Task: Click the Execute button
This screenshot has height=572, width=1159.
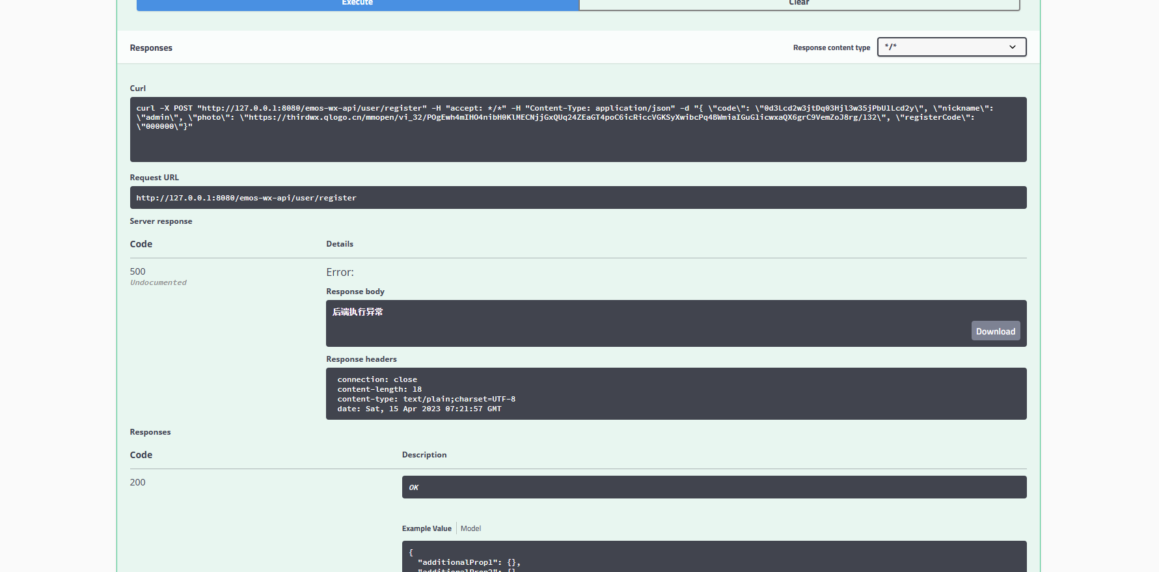Action: point(357,4)
